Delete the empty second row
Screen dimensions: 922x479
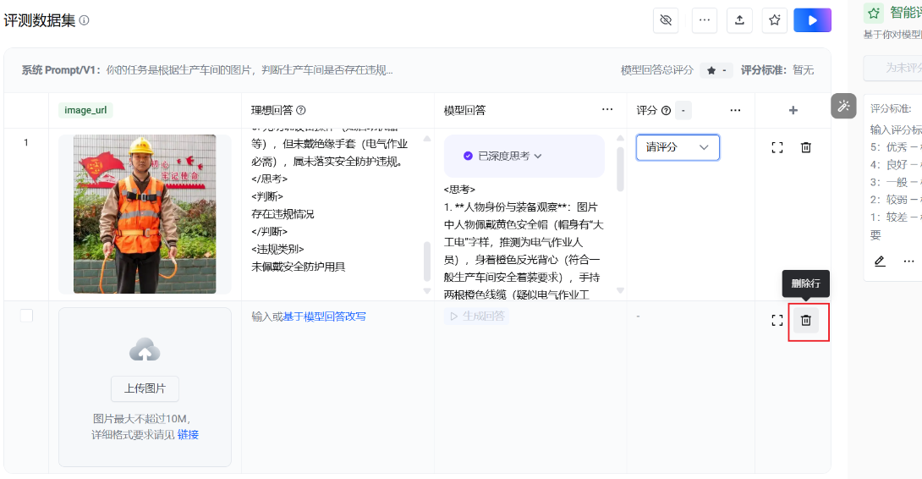(805, 321)
